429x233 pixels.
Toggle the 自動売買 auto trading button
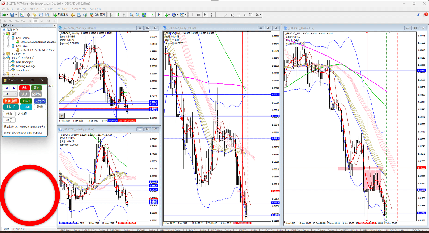pyautogui.click(x=97, y=15)
